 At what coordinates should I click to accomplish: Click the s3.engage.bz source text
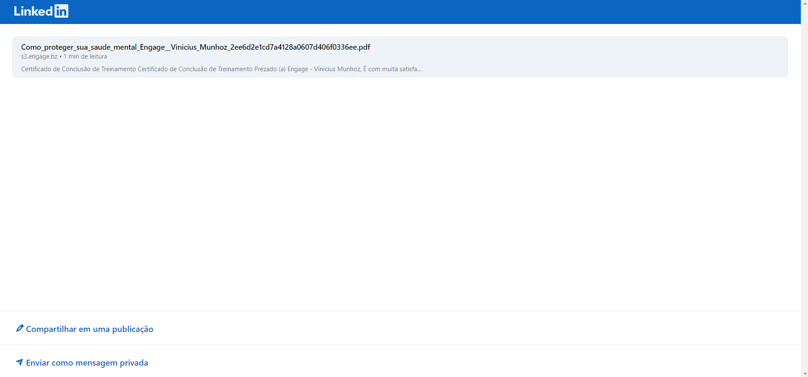(39, 56)
